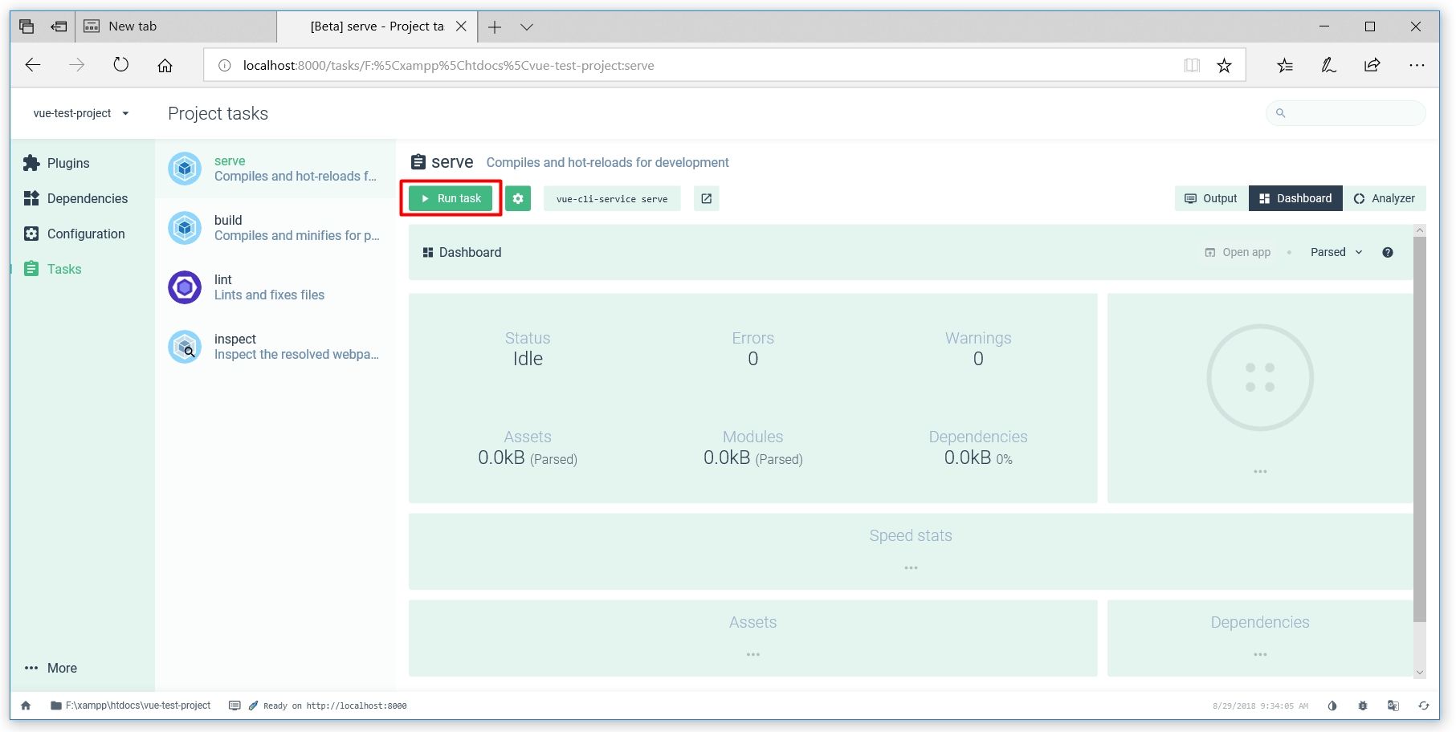The width and height of the screenshot is (1456, 732).
Task: Run the serve task
Action: (451, 198)
